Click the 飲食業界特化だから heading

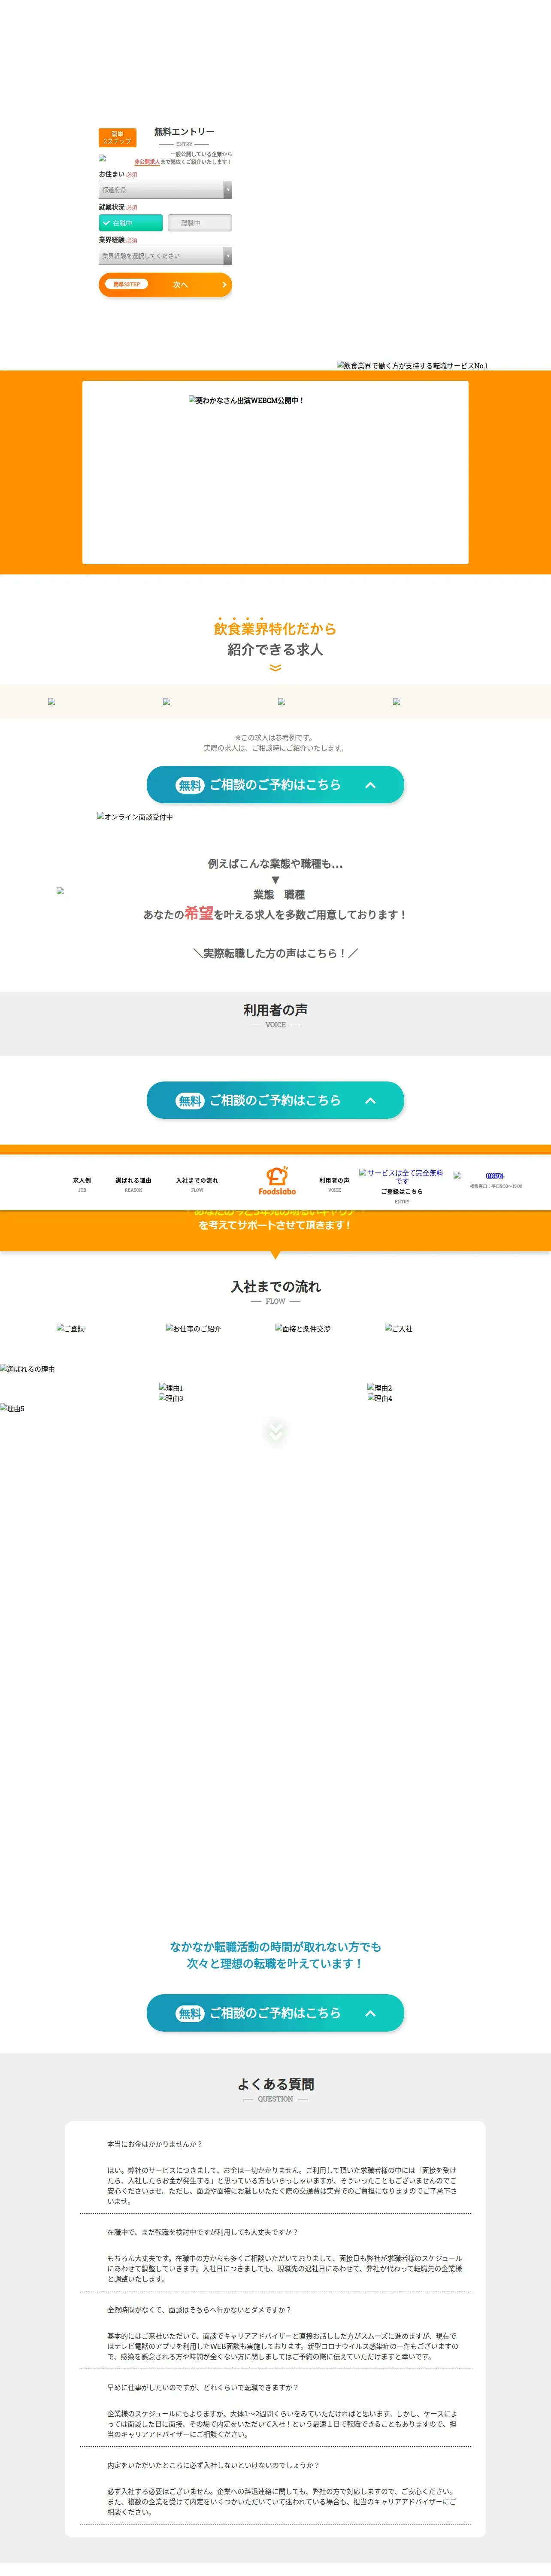point(275,629)
